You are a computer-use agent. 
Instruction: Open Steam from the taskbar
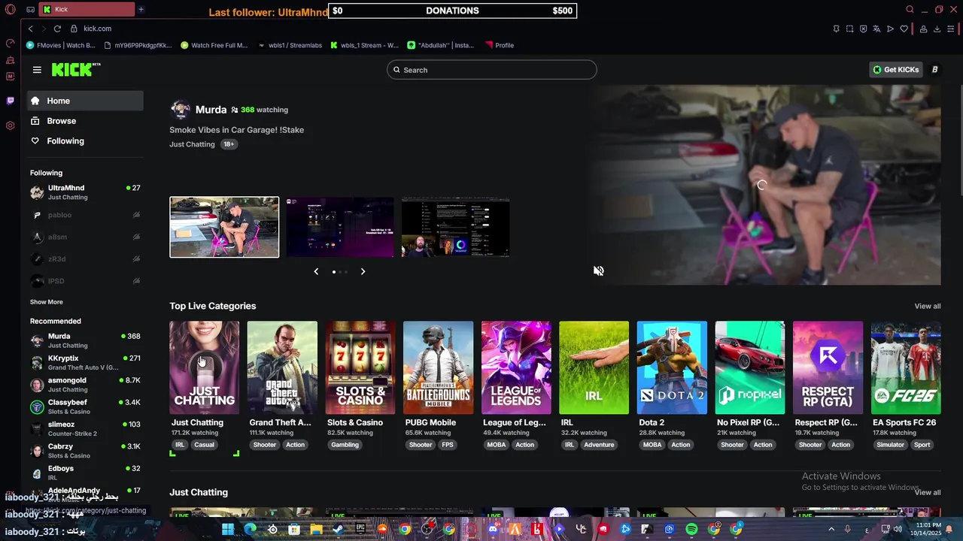pos(339,529)
